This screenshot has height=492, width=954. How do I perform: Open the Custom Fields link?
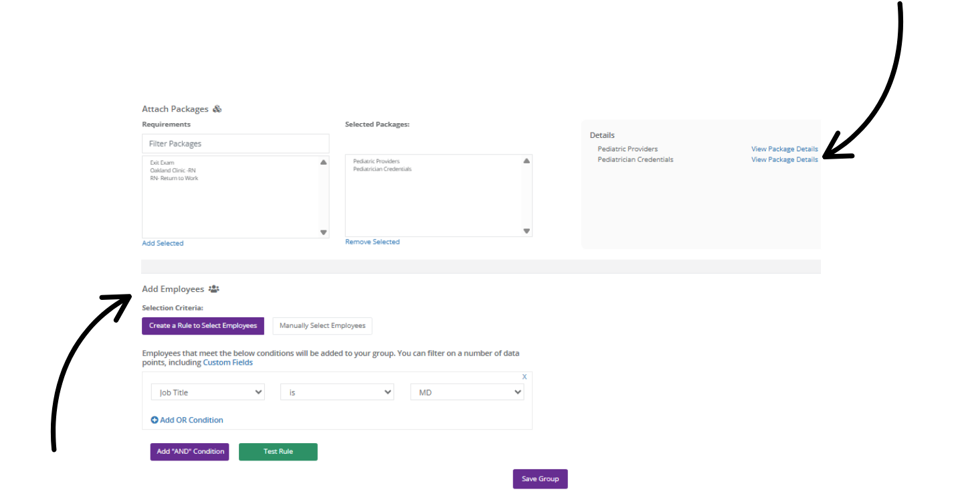coord(228,363)
